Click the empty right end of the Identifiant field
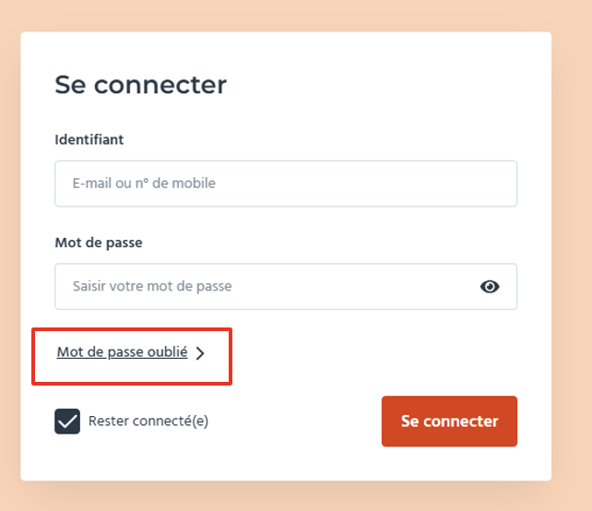This screenshot has width=592, height=511. pyautogui.click(x=461, y=184)
